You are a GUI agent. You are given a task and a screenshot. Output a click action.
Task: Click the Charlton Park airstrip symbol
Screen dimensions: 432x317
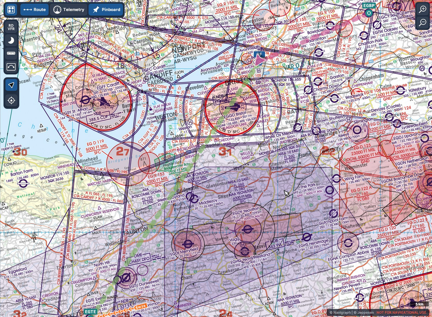pyautogui.click(x=363, y=36)
